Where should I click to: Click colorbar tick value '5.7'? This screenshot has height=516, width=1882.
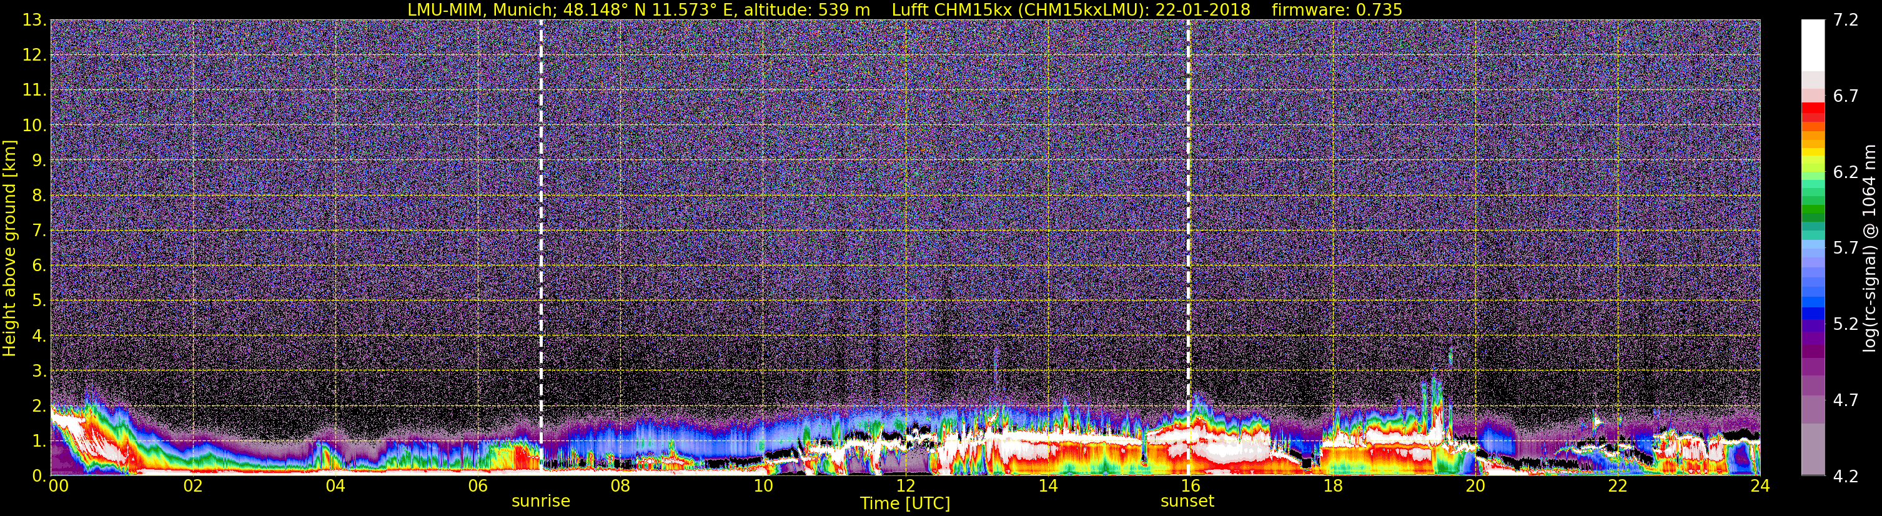tap(1846, 248)
